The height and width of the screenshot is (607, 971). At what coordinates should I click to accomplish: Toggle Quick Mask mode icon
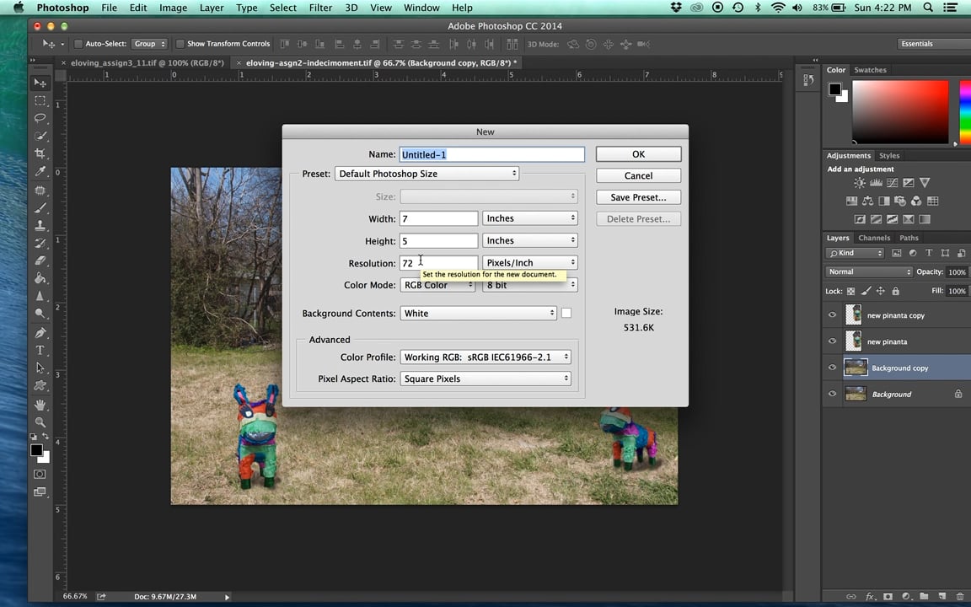(x=40, y=474)
